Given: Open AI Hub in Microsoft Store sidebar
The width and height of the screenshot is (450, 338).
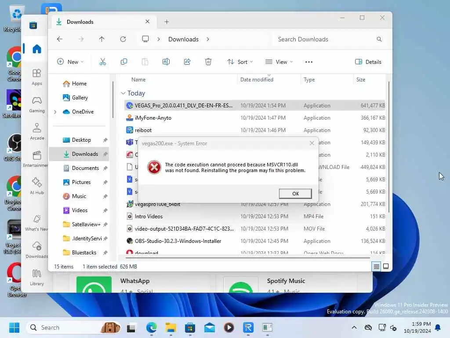Looking at the screenshot, I should tap(37, 186).
